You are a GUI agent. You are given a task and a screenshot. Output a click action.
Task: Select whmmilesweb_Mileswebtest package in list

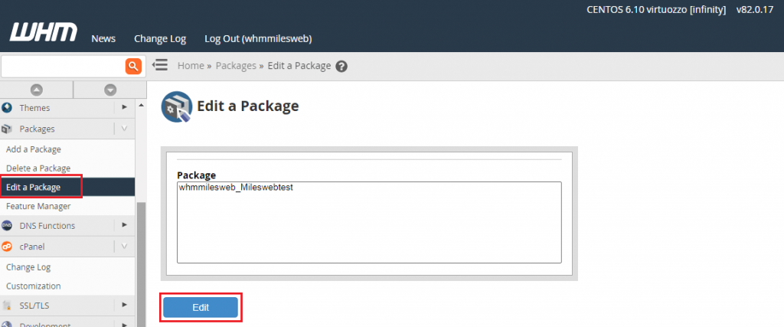coord(236,188)
